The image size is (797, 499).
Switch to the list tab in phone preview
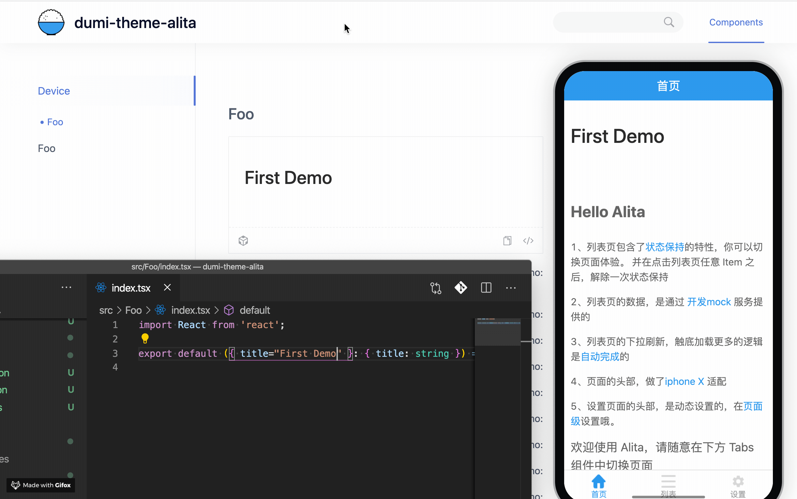668,482
